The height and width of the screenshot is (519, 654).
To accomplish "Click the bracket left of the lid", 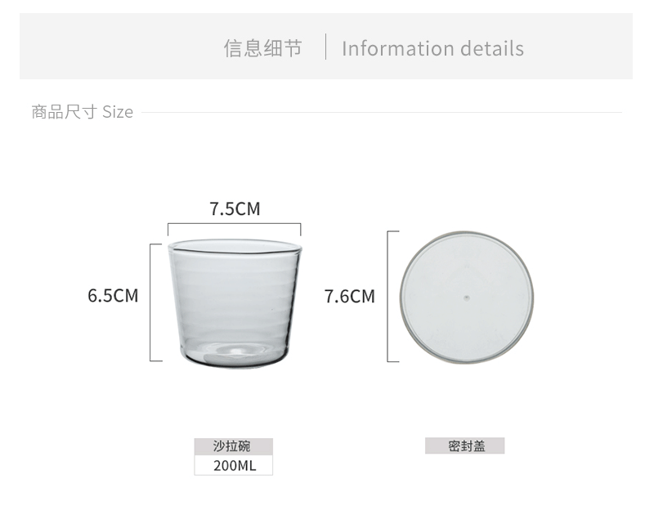I will [x=388, y=296].
